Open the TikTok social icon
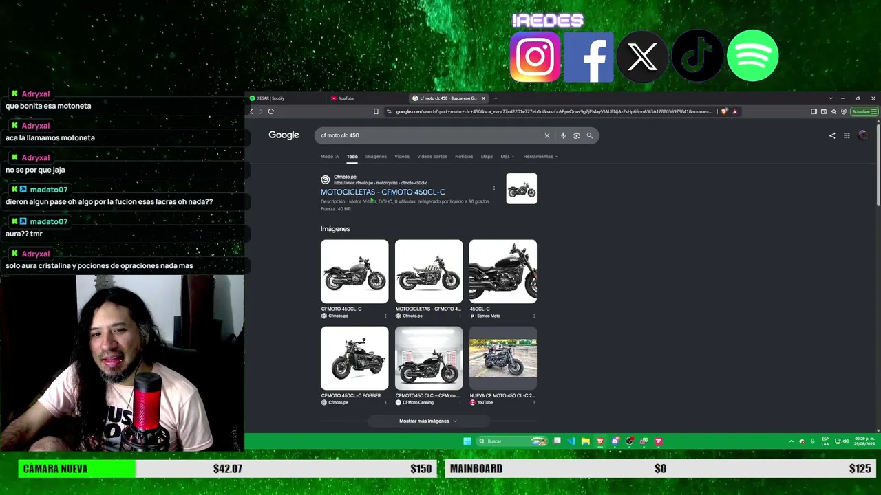This screenshot has width=881, height=495. coord(697,56)
